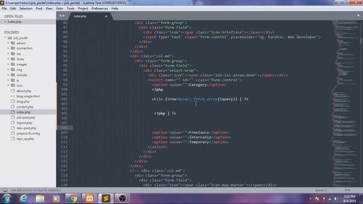Viewport: 363px width, 204px height.
Task: Open the Windows Start menu
Action: (x=7, y=199)
